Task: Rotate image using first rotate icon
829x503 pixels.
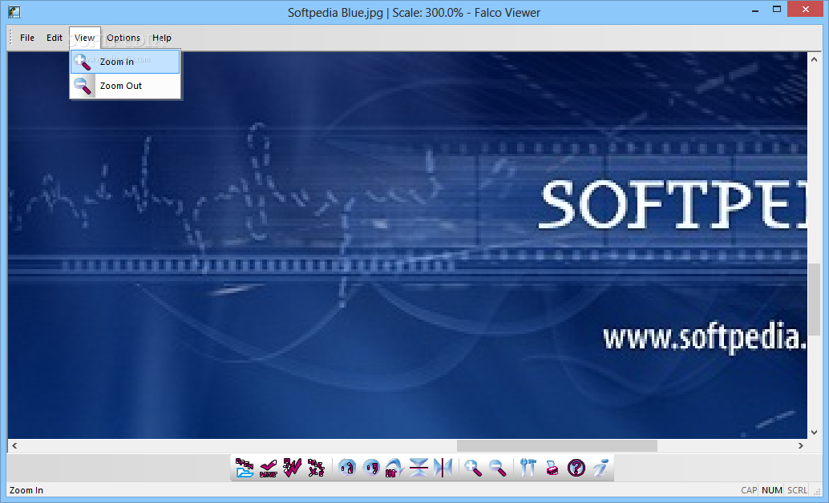Action: point(347,468)
